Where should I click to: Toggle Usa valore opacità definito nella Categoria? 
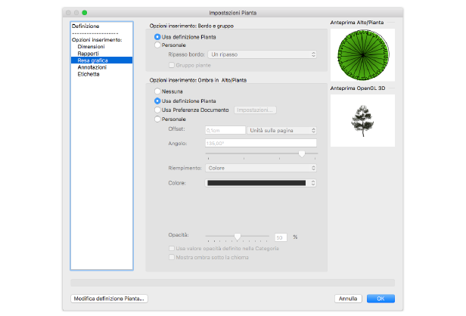172,248
